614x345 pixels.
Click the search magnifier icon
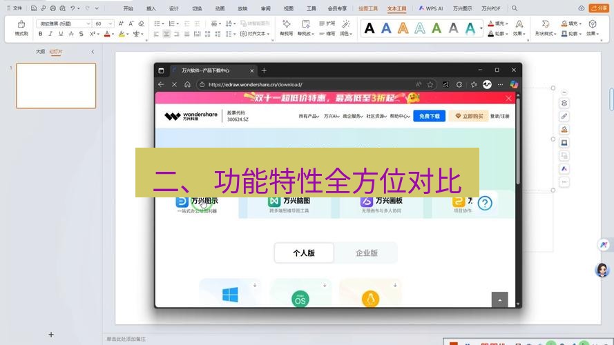[x=515, y=8]
